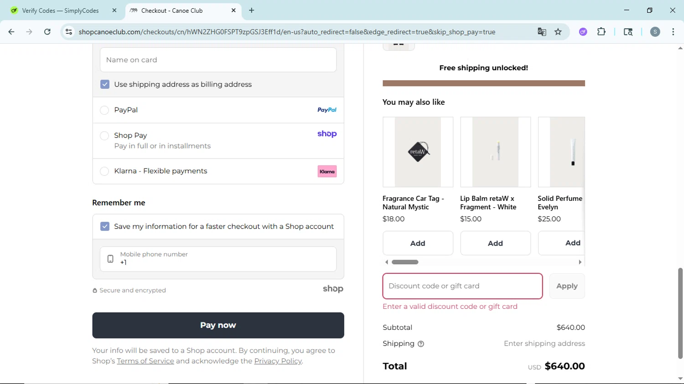Click the You may also like heading
Viewport: 684px width, 384px height.
[414, 102]
